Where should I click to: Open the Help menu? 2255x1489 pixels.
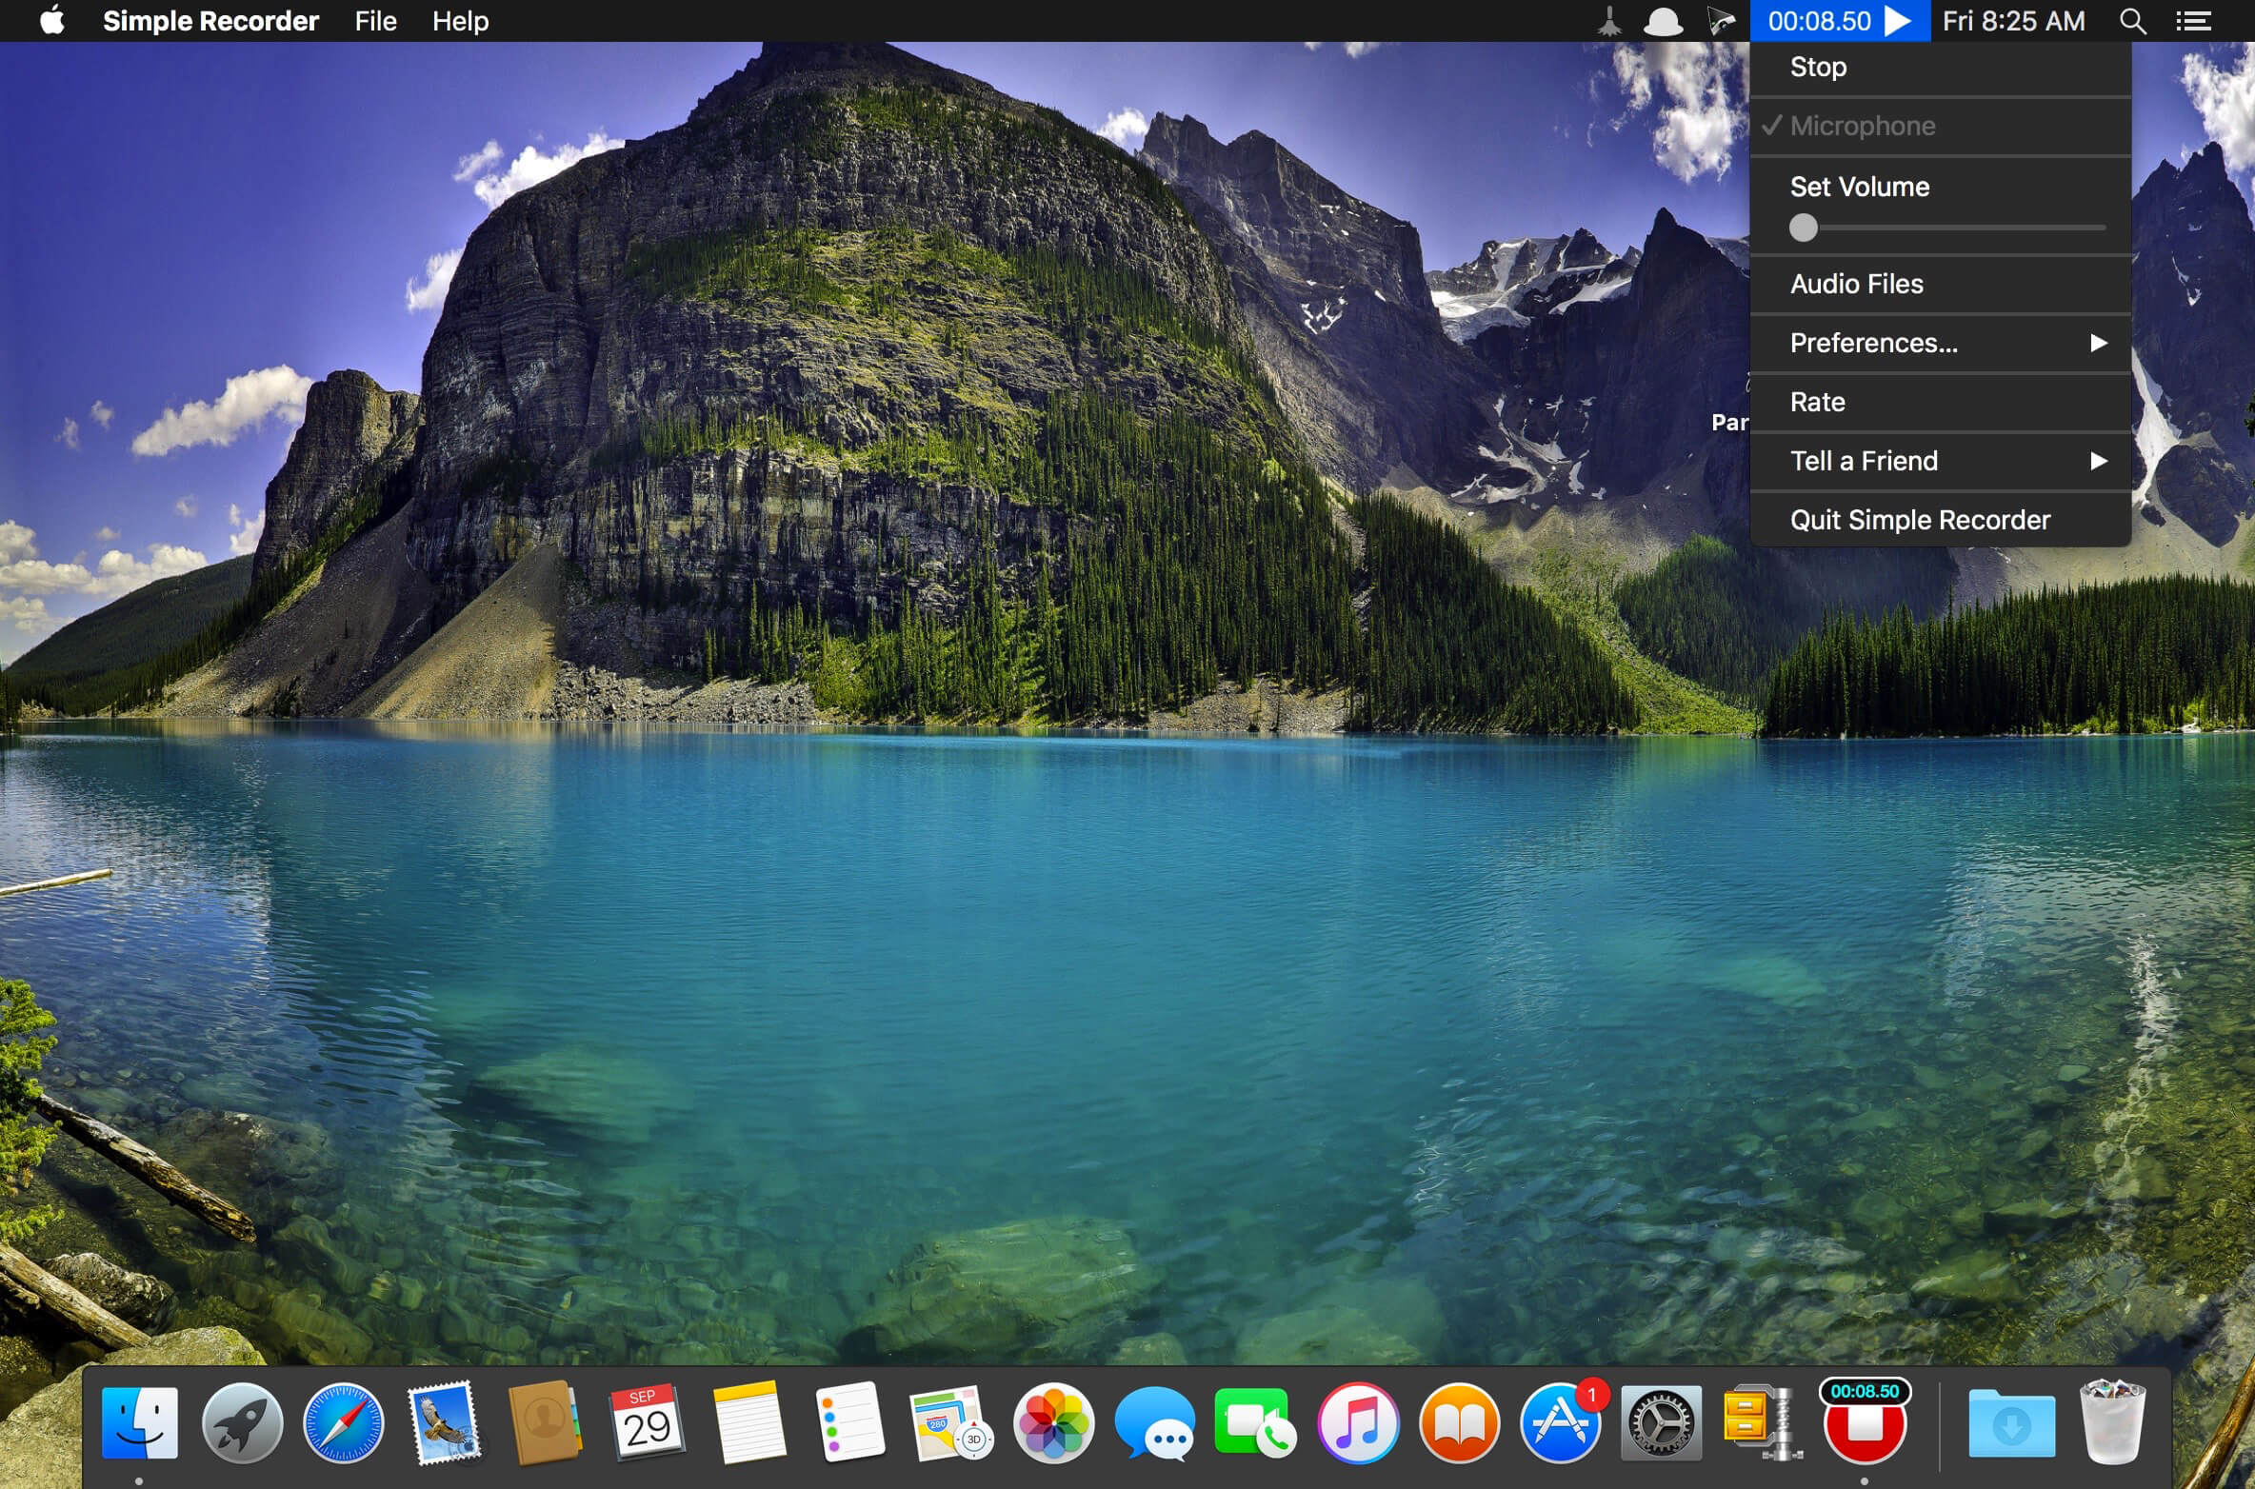[460, 21]
